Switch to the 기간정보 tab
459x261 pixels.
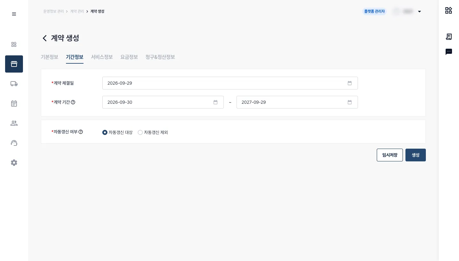75,57
